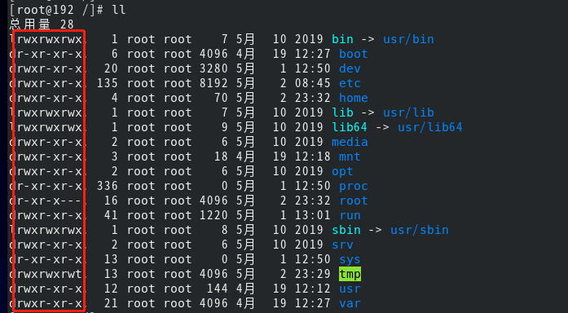Click the home directory name
Image resolution: width=568 pixels, height=313 pixels.
pos(354,98)
